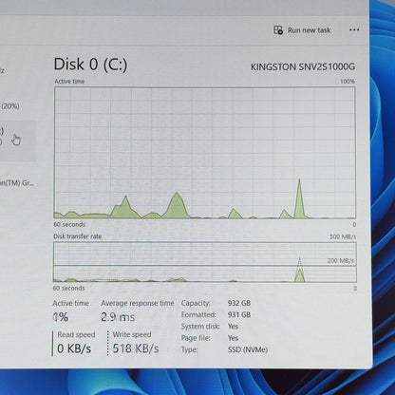The width and height of the screenshot is (395, 395).
Task: Click the Disk 0 (C:) heading
Action: tap(90, 65)
